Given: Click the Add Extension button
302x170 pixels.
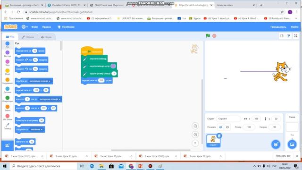Looking at the screenshot, I should [x=8, y=145].
